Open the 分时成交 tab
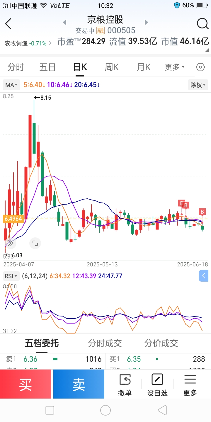The width and height of the screenshot is (211, 422). tap(105, 343)
